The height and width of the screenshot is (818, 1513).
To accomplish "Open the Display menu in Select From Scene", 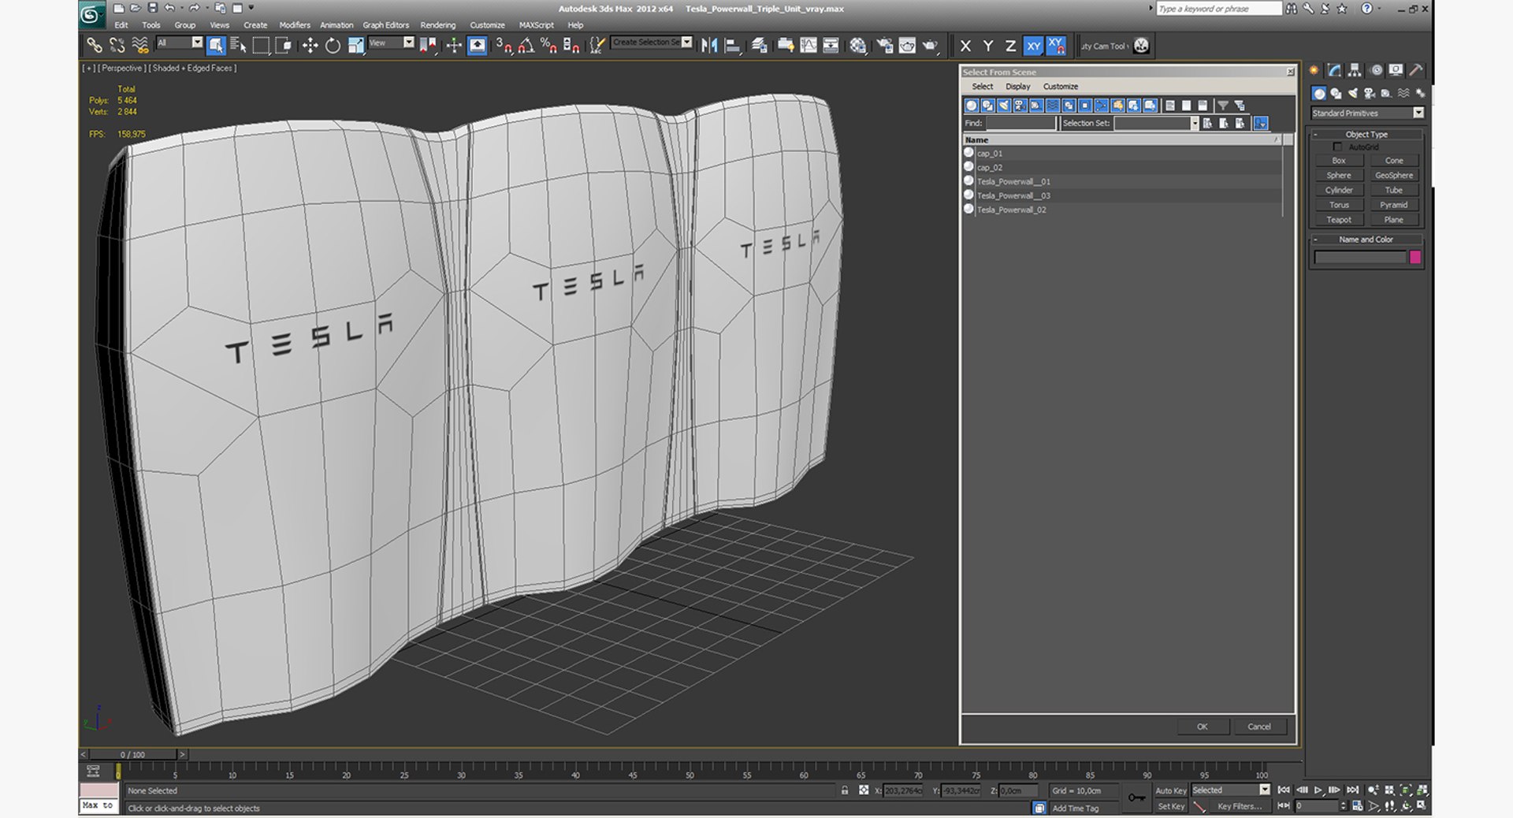I will point(1017,87).
